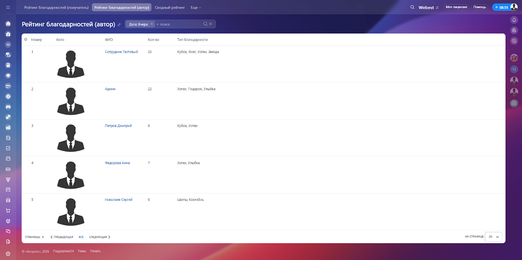Open the settings gear in left sidebar
The width and height of the screenshot is (522, 260).
point(8,253)
